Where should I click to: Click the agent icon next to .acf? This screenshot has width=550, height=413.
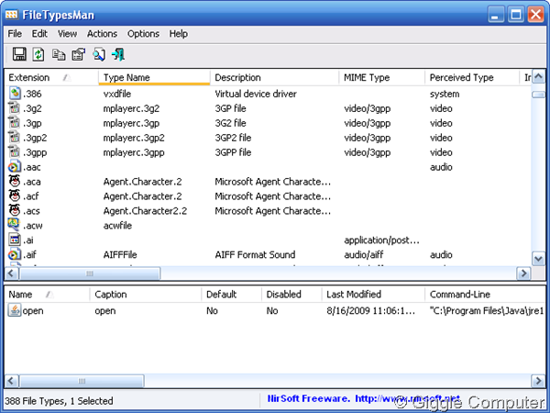[x=15, y=196]
